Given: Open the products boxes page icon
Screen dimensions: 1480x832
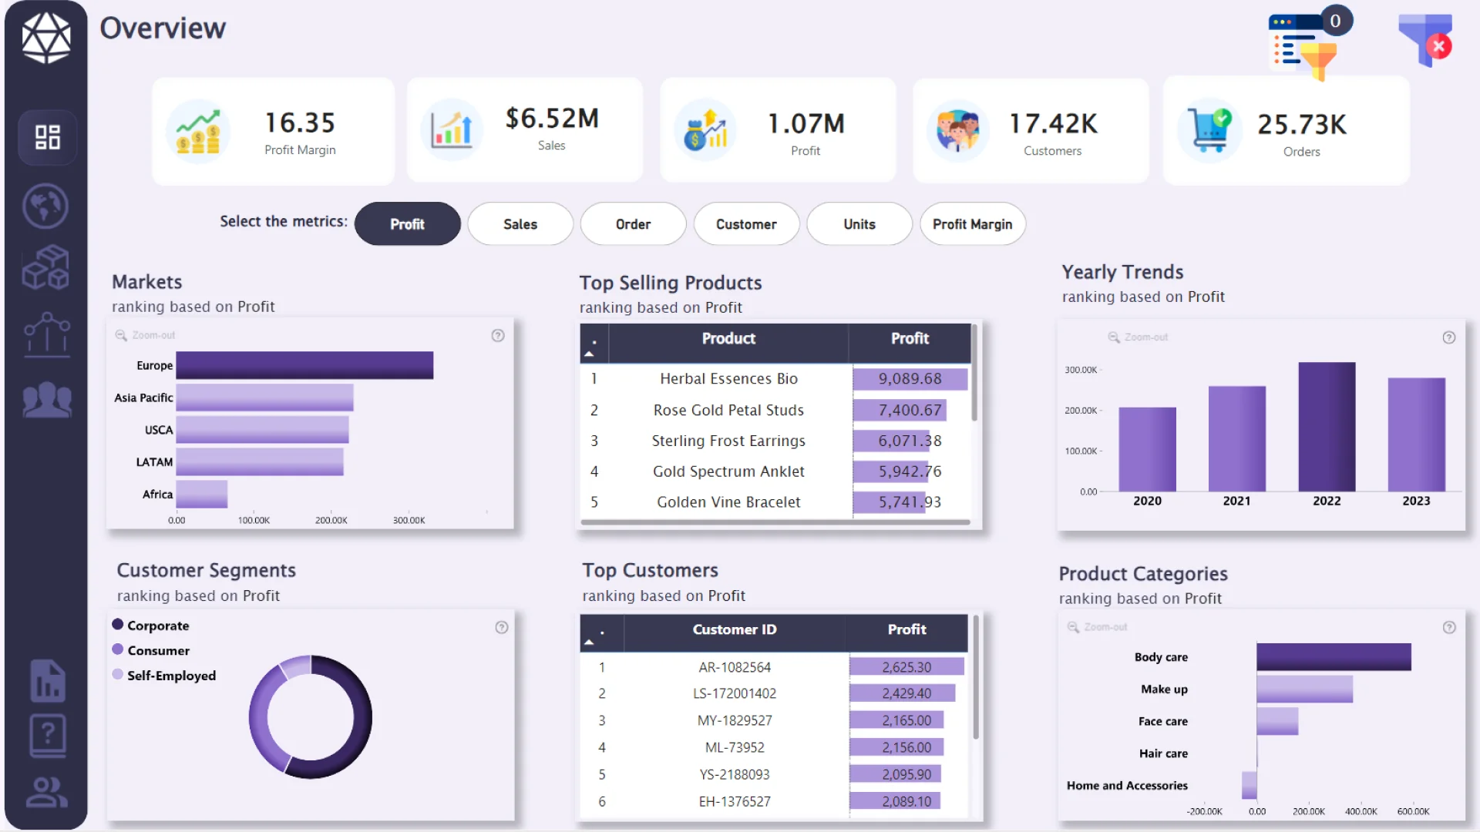Looking at the screenshot, I should [x=46, y=267].
